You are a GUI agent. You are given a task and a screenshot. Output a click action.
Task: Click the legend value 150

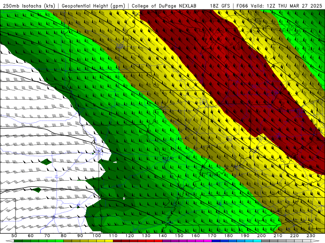tap(179, 236)
